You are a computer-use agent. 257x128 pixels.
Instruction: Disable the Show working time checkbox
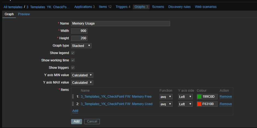click(x=73, y=60)
